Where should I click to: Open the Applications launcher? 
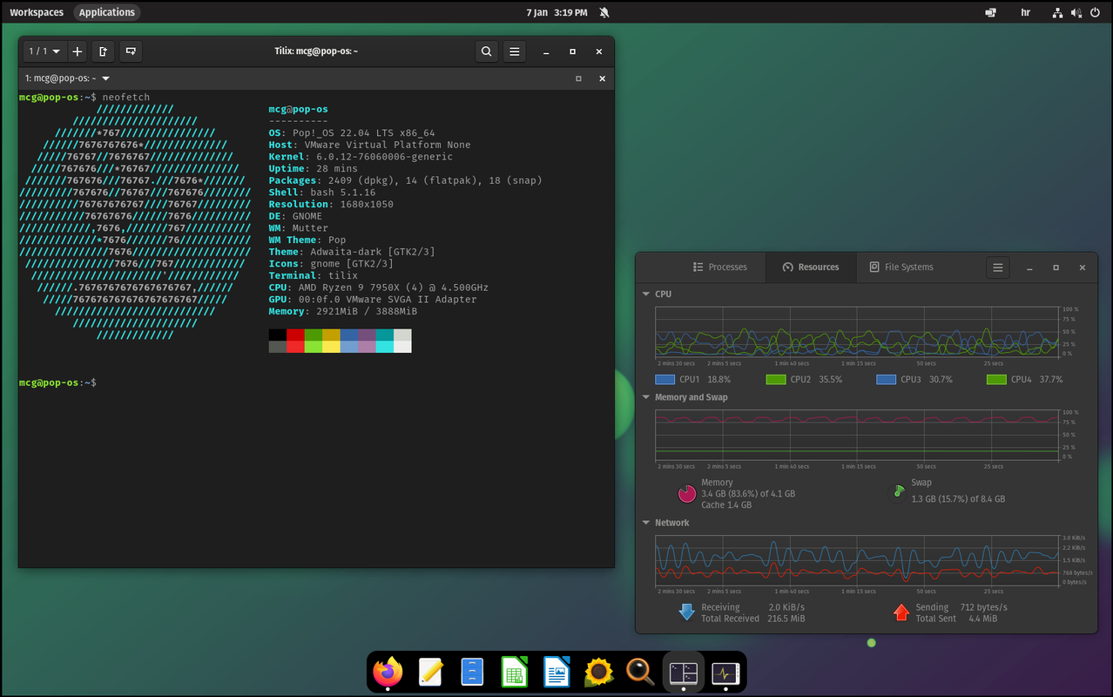(x=107, y=12)
